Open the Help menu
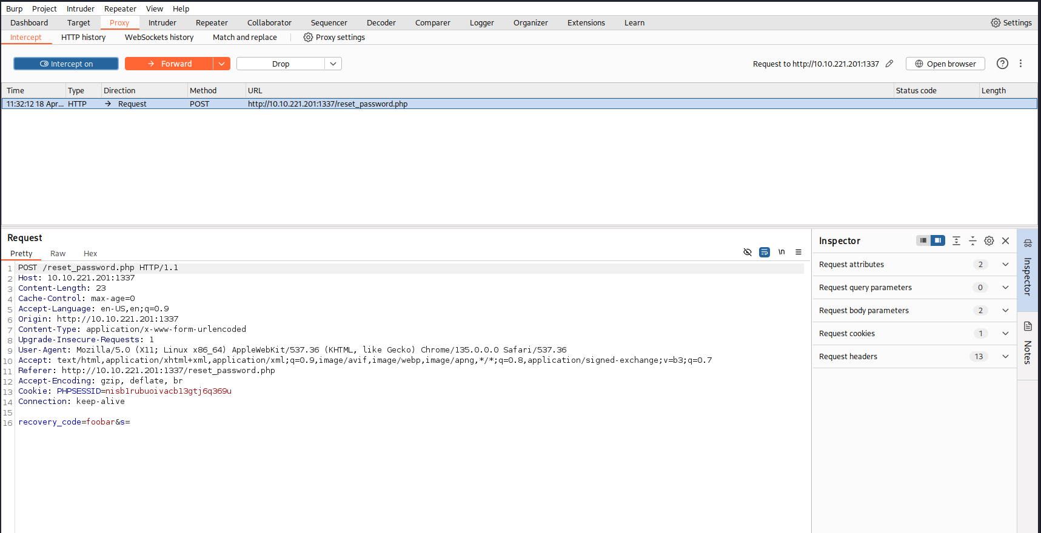 (x=181, y=8)
